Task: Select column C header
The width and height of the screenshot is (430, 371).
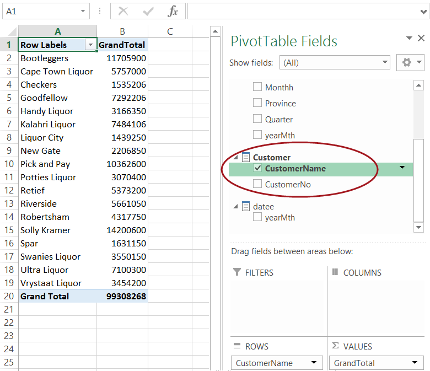Action: [x=170, y=31]
